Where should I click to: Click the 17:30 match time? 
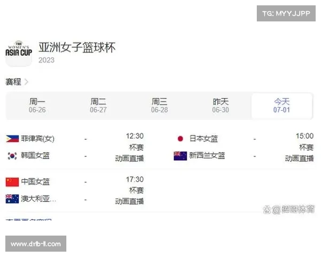(135, 179)
